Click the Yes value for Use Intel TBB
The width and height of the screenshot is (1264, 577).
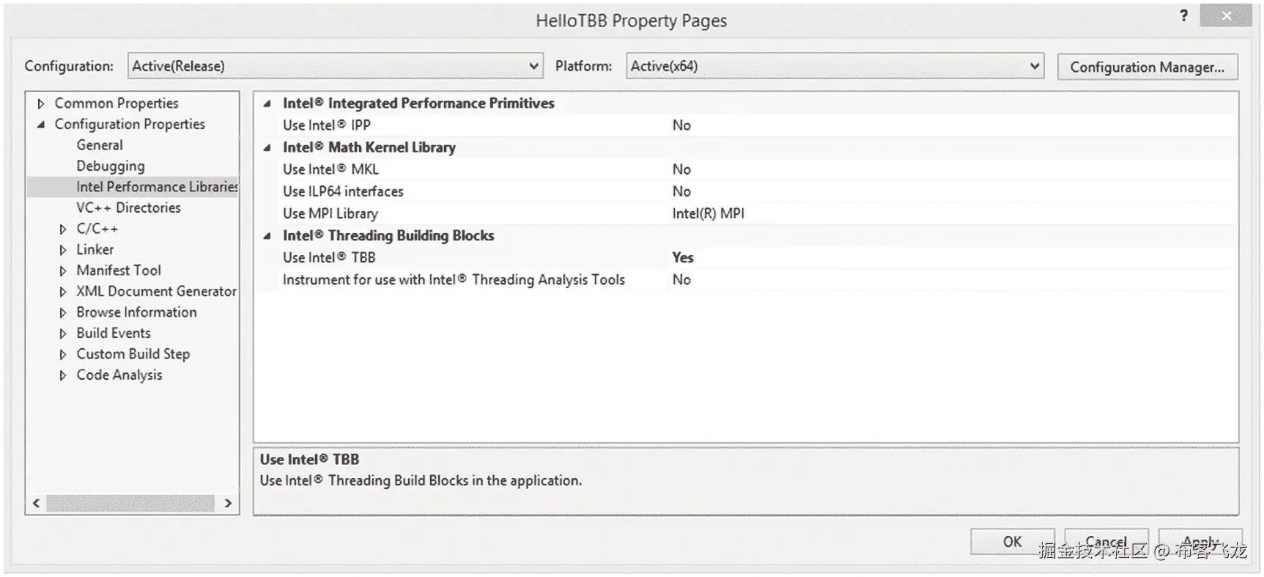coord(682,257)
